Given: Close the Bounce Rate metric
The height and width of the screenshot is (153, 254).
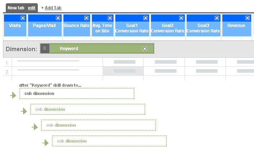Looking at the screenshot, I should tap(86, 18).
